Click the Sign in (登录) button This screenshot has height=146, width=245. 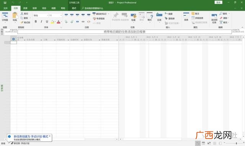coord(219,2)
